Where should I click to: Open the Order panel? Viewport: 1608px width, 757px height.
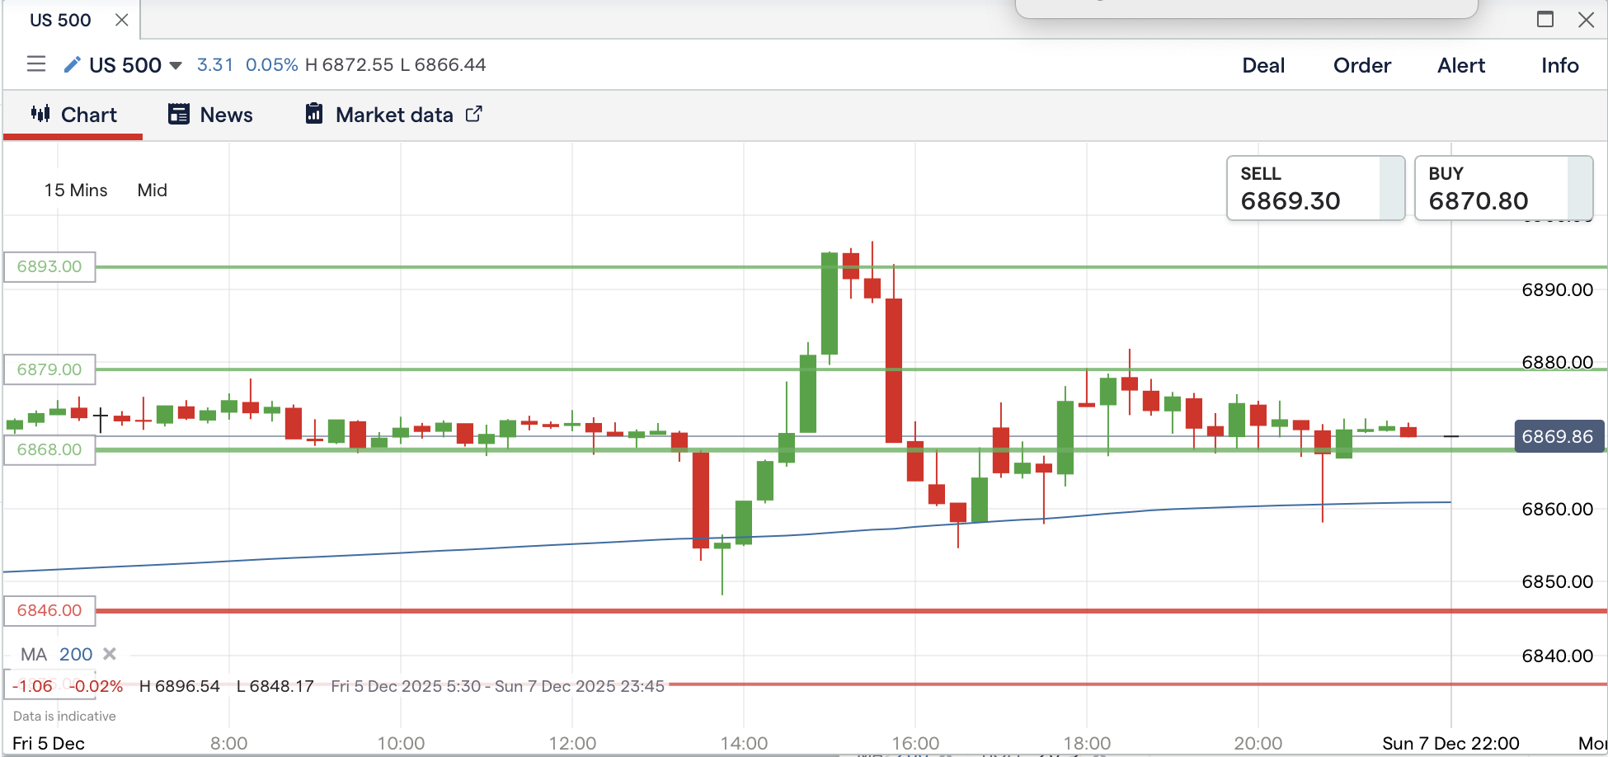point(1361,65)
